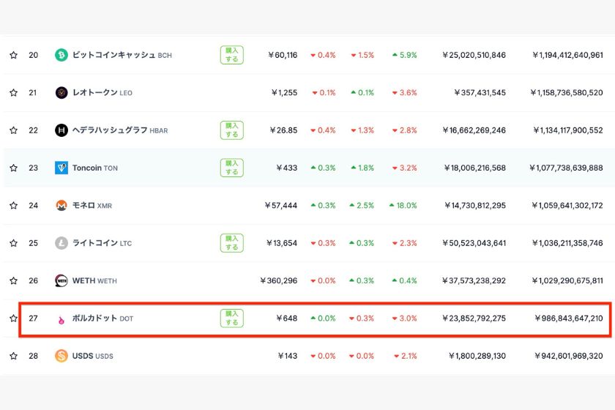This screenshot has width=615, height=410.
Task: Click the Litecoin LTC coin logo
Action: 61,243
